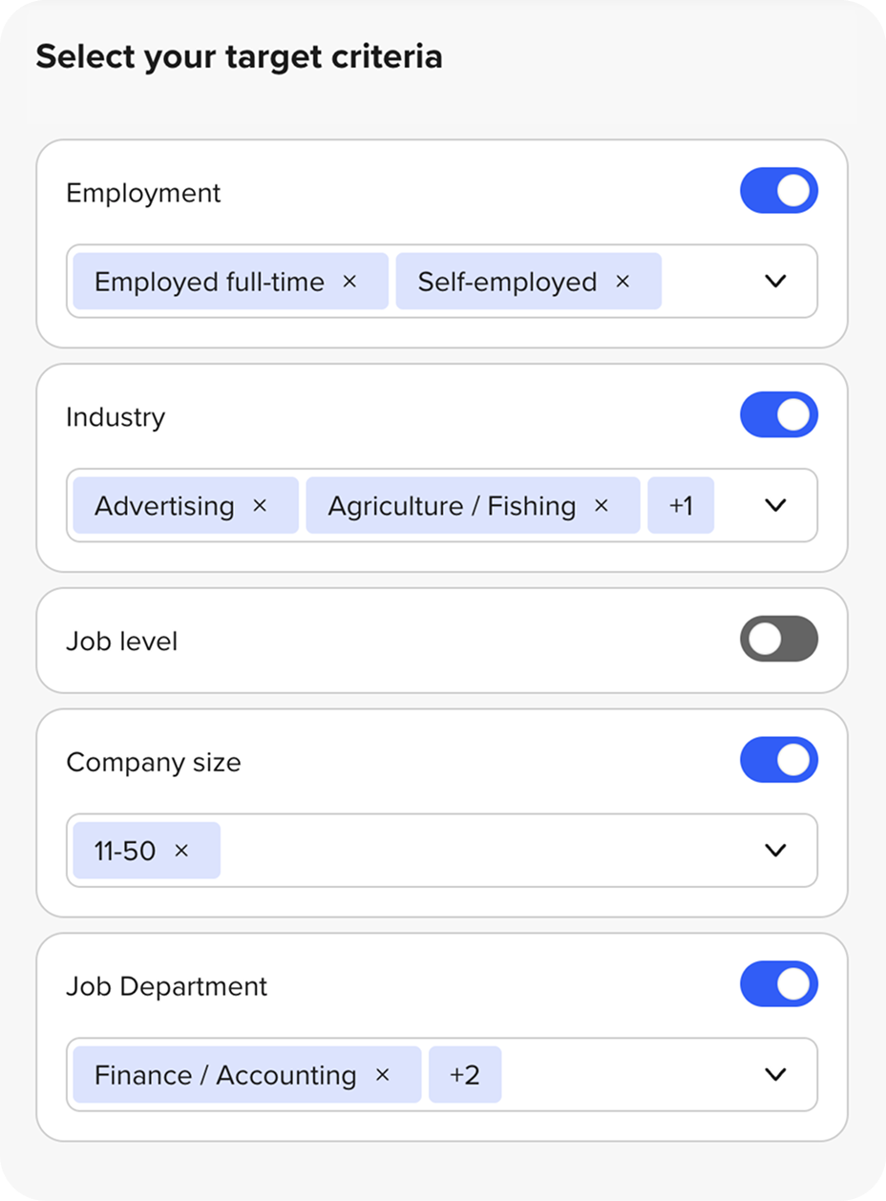Open the Industry dropdown chevron
This screenshot has width=886, height=1201.
[x=775, y=506]
